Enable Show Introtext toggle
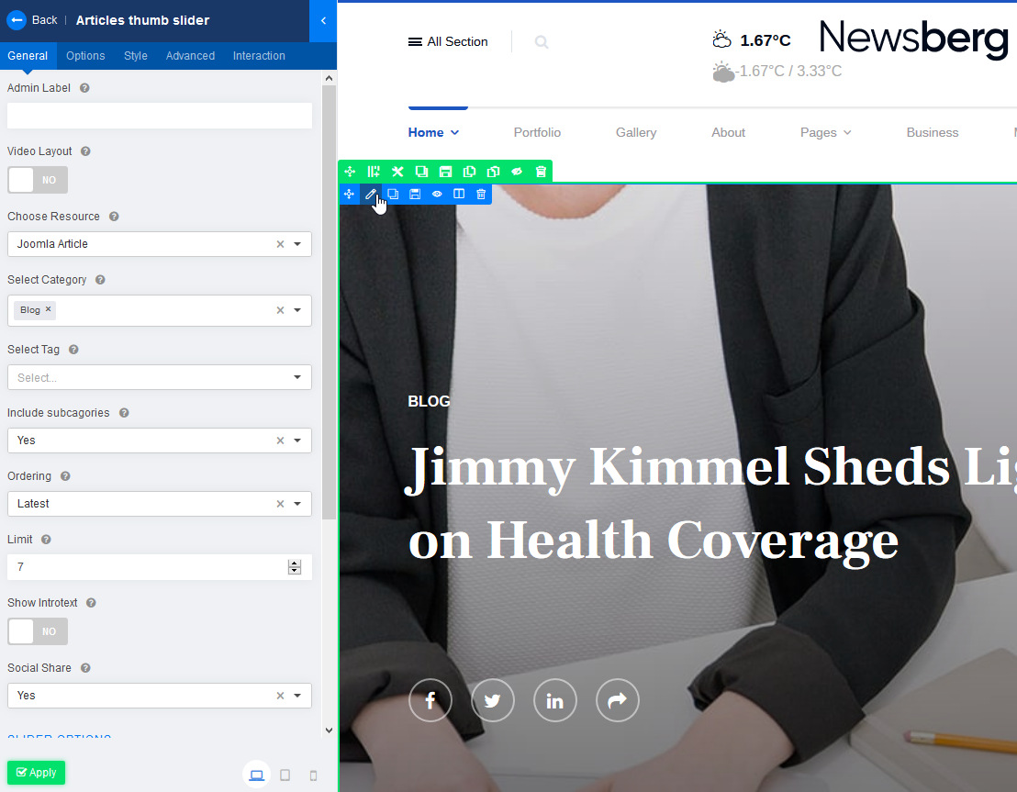The image size is (1017, 792). 37,630
